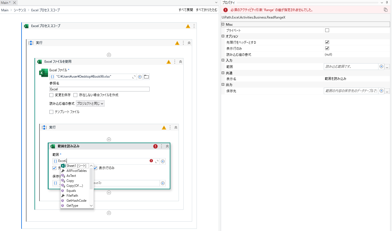Click plus button beside 保存先 field in activity
This screenshot has height=231, width=392.
tap(163, 183)
